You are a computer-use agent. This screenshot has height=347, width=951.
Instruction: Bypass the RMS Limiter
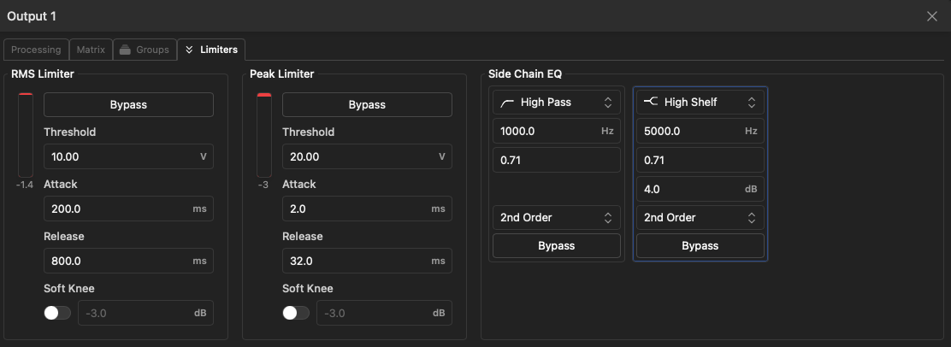click(128, 105)
